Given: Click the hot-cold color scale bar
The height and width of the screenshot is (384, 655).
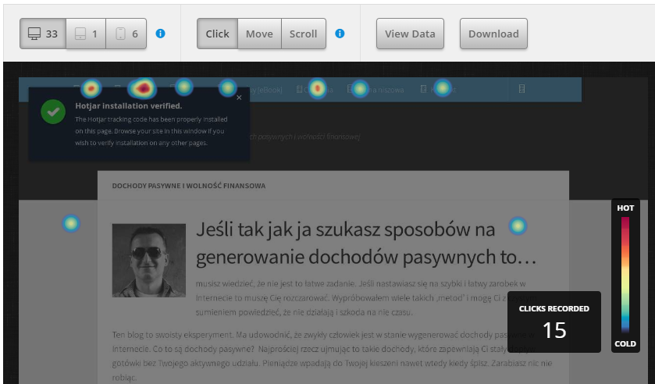Looking at the screenshot, I should [625, 275].
